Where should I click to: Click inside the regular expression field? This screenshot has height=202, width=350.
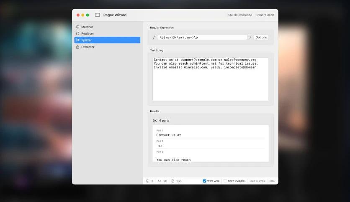(202, 38)
